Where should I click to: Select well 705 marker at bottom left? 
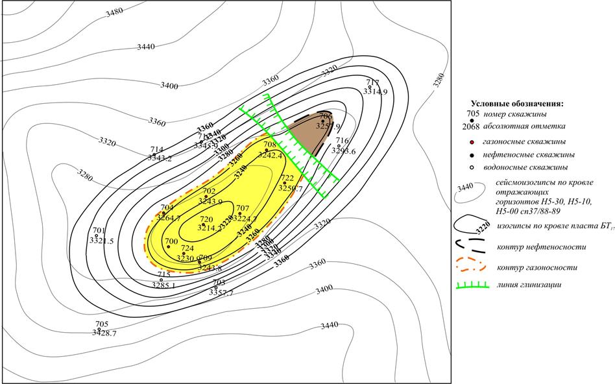pos(97,329)
